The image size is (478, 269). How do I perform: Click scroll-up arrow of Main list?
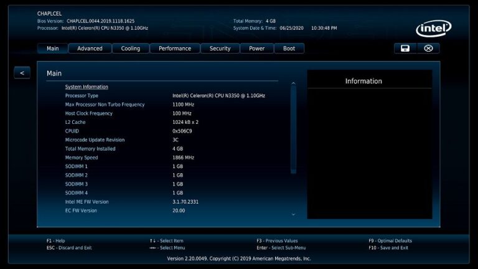(x=293, y=83)
